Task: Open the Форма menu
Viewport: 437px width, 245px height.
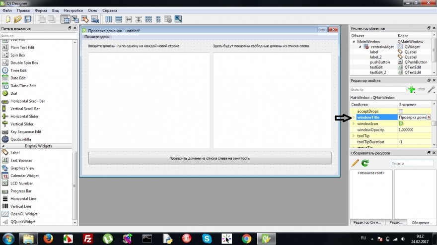Action: 41,10
